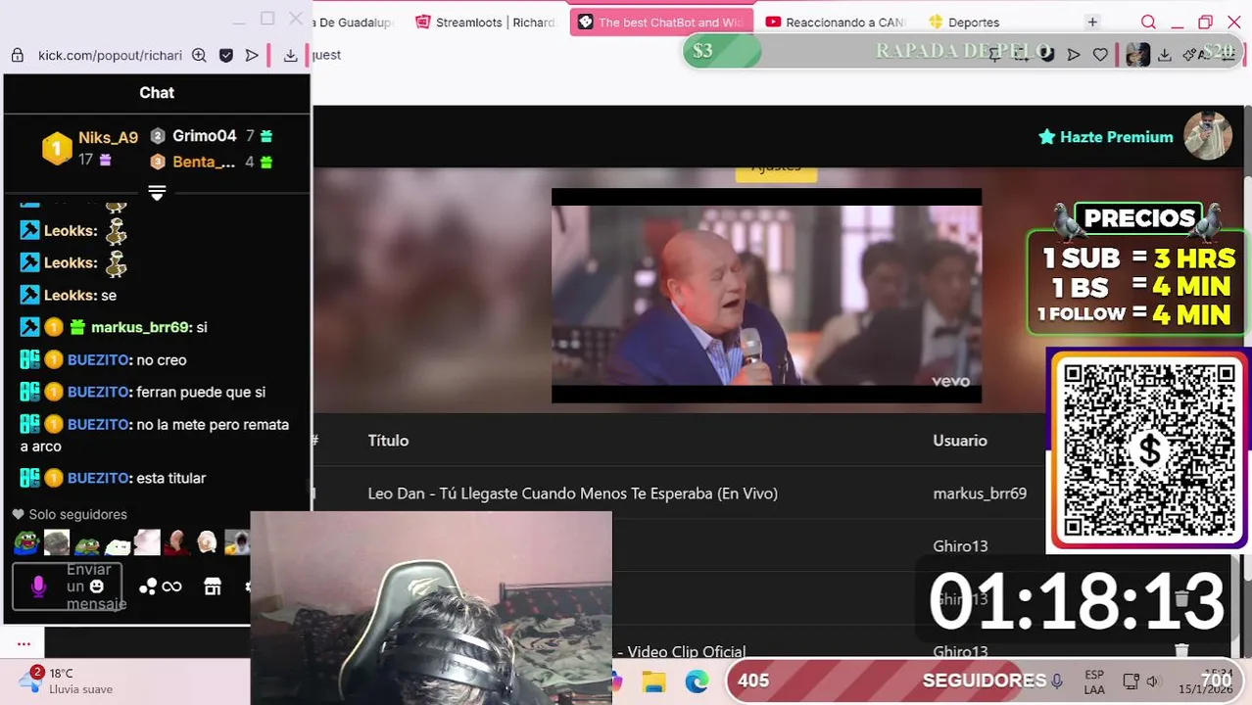Open the user profile avatar beside Hazte Premium
1252x705 pixels.
(x=1208, y=136)
